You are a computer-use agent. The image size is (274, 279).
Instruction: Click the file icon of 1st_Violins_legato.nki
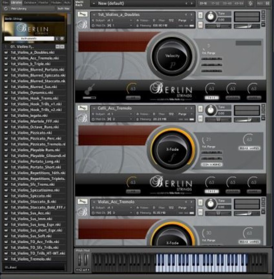(x=6, y=116)
